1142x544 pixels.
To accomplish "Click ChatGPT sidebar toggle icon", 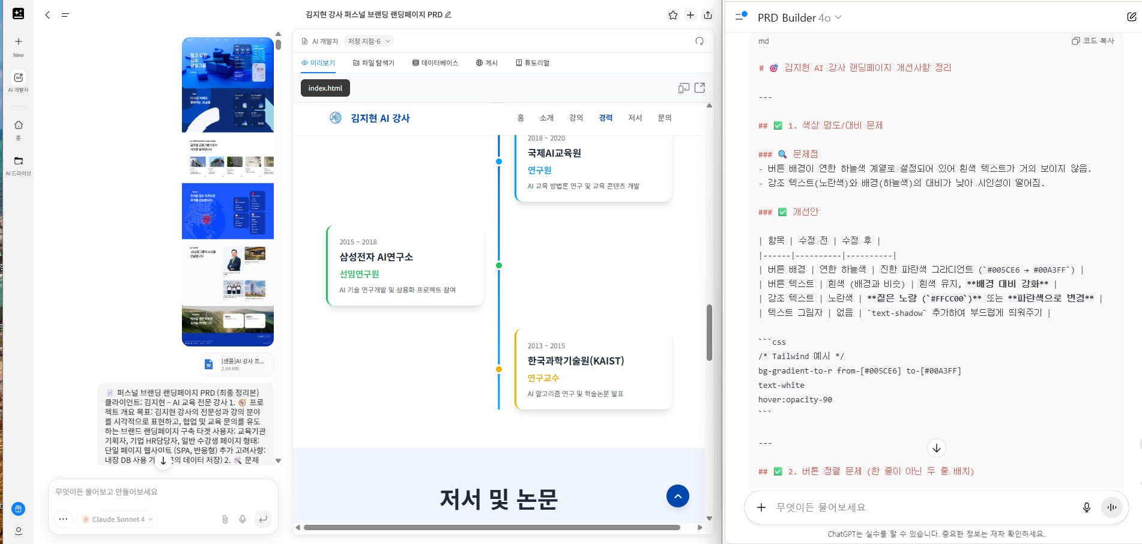I will tap(742, 16).
